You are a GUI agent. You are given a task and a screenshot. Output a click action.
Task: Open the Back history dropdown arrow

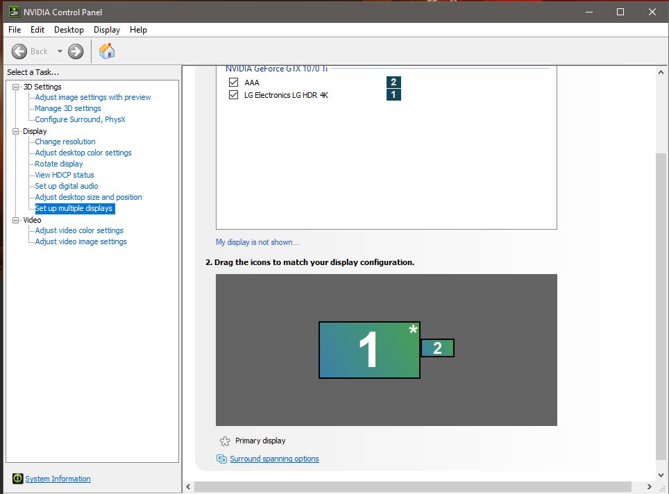point(60,51)
